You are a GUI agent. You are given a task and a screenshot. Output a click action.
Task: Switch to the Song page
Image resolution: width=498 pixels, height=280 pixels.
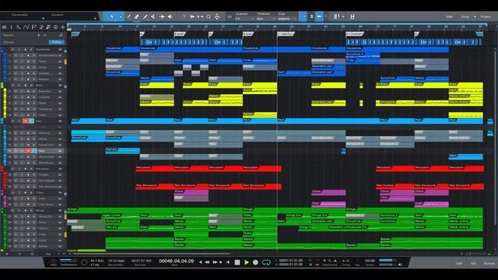465,16
